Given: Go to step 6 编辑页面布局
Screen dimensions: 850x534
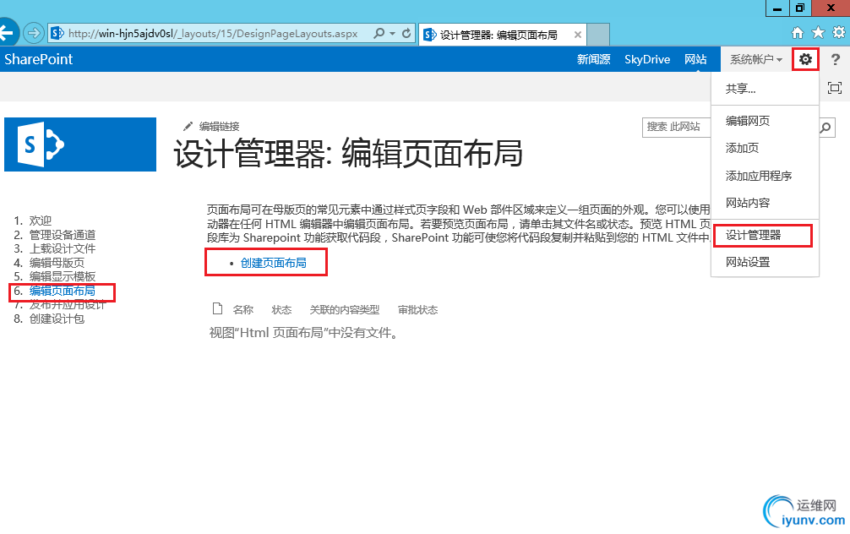Looking at the screenshot, I should point(63,292).
